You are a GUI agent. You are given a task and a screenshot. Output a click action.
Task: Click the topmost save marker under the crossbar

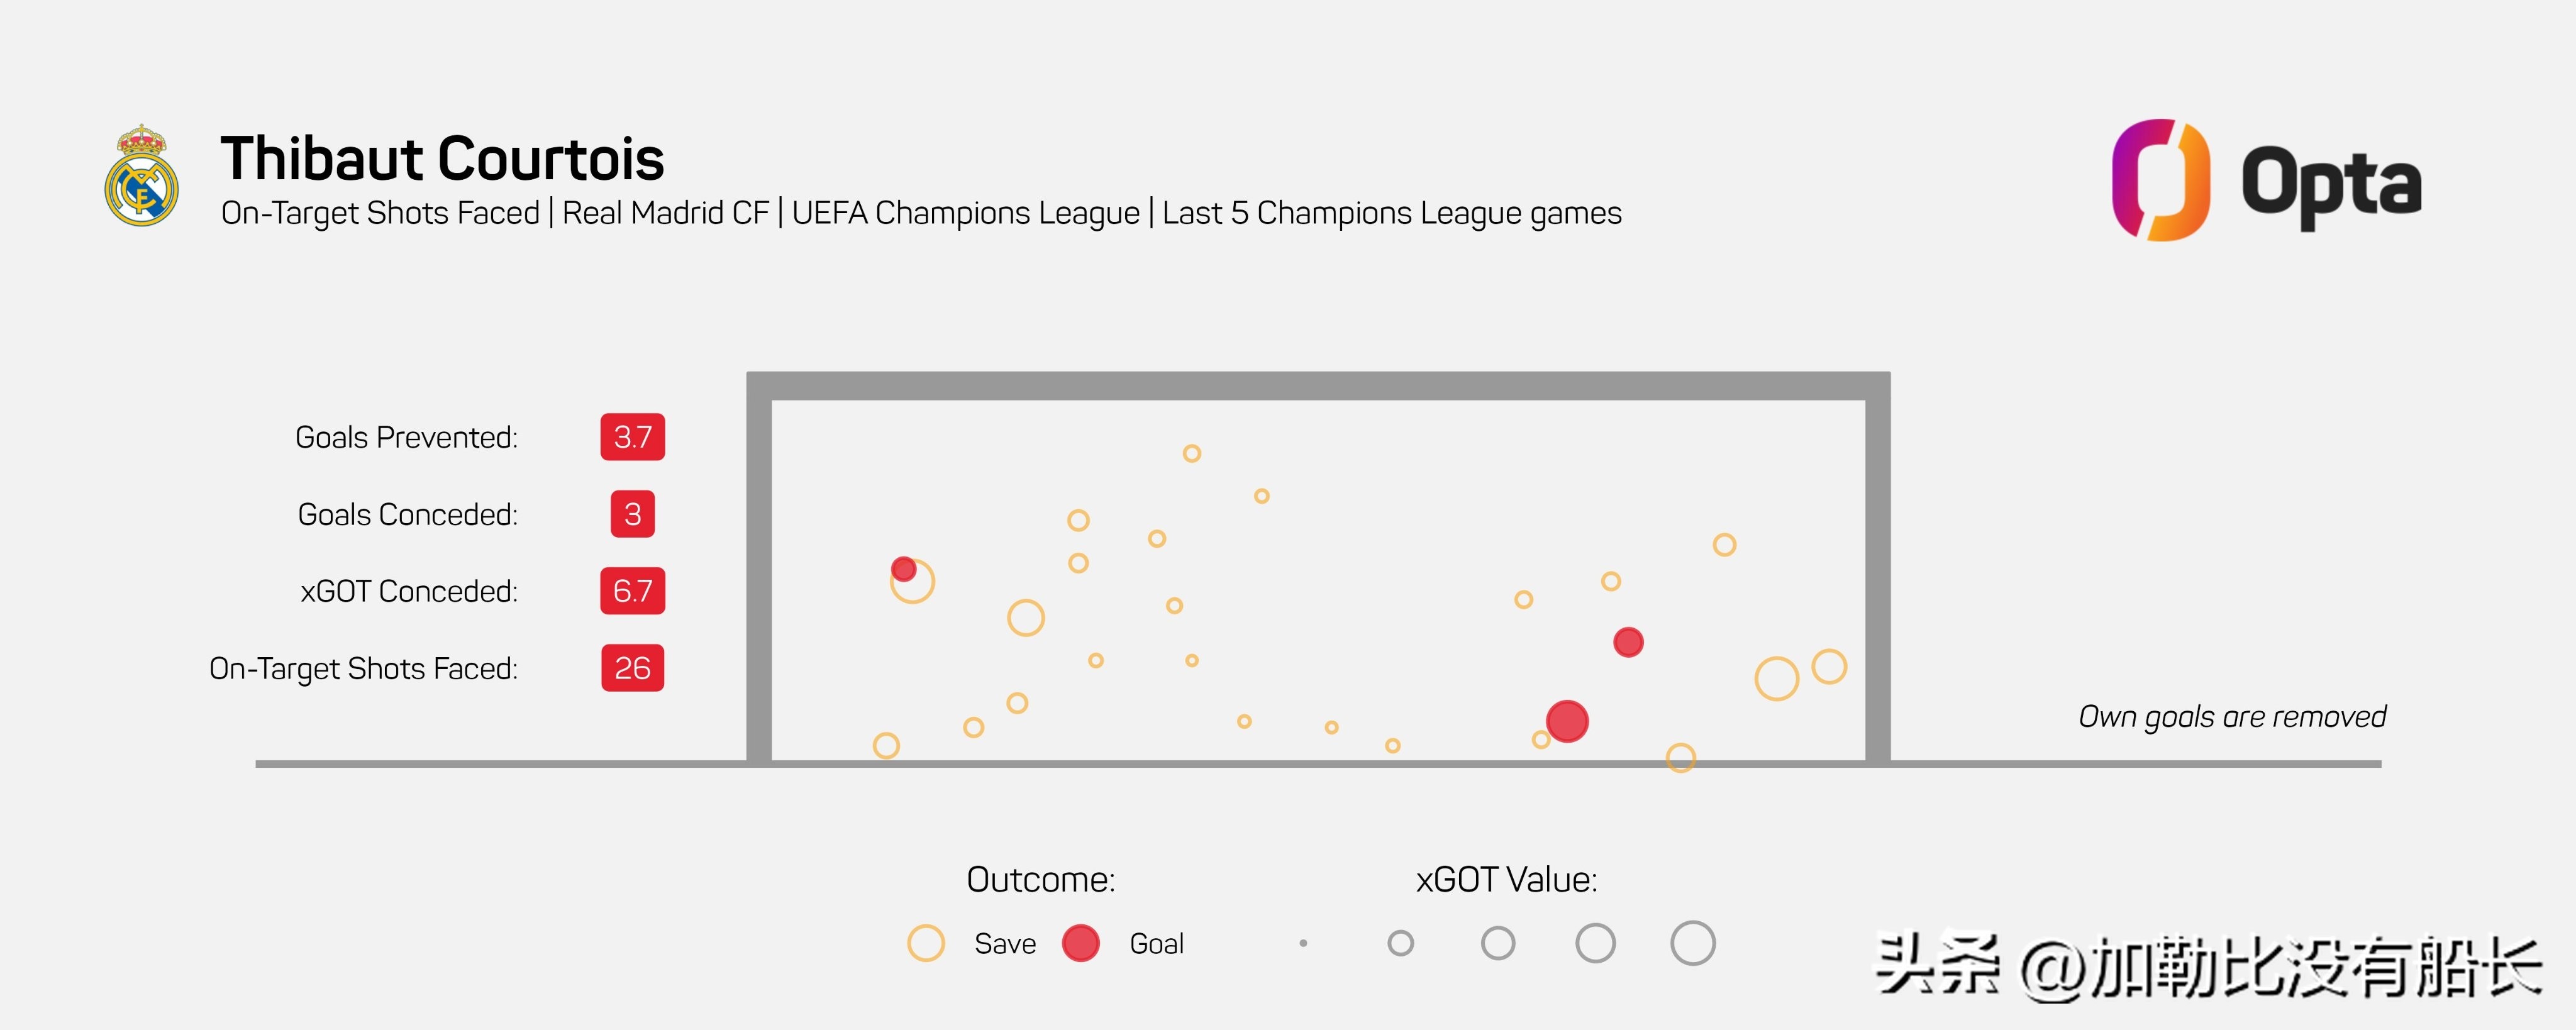coord(1191,453)
